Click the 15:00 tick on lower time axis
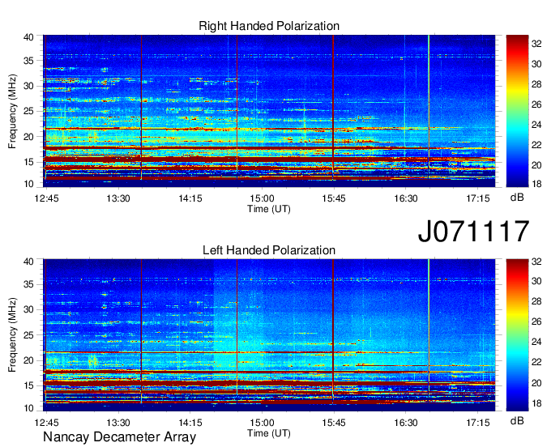This screenshot has height=447, width=551. tap(262, 423)
